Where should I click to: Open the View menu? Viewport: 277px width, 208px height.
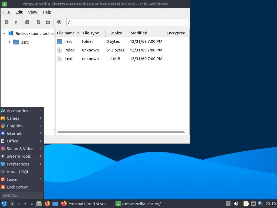coord(33,12)
